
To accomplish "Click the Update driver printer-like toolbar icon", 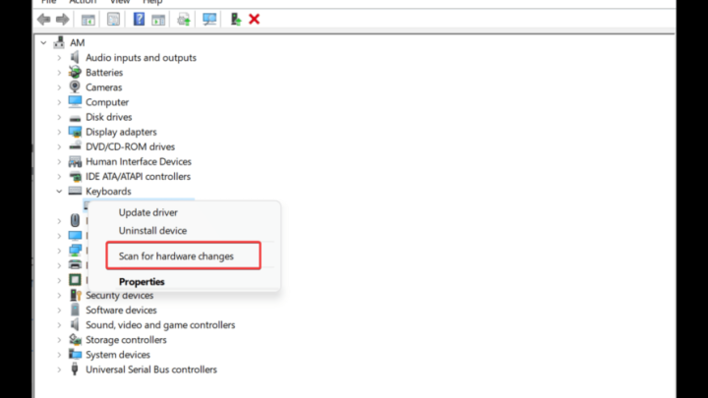I will tap(184, 20).
